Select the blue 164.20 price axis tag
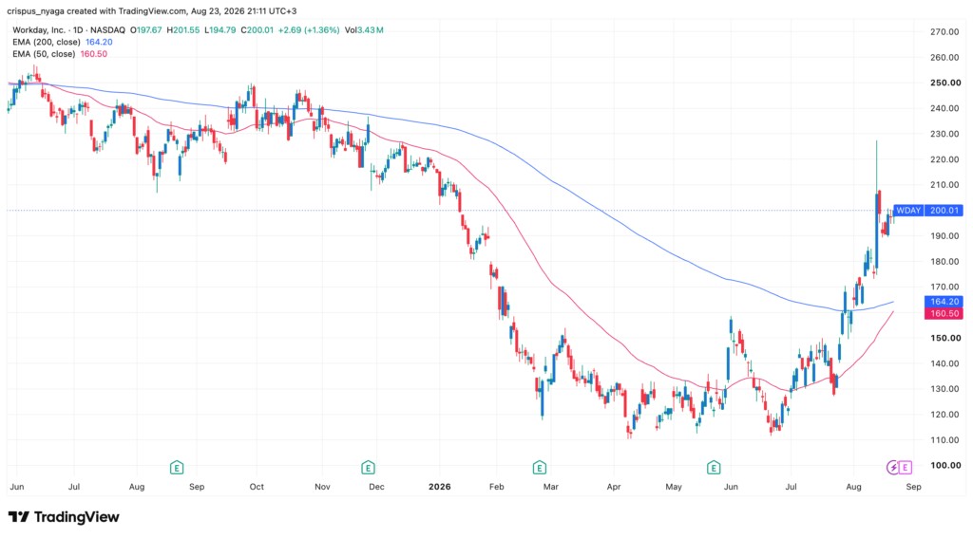Screen dimensions: 973x538 pos(944,302)
